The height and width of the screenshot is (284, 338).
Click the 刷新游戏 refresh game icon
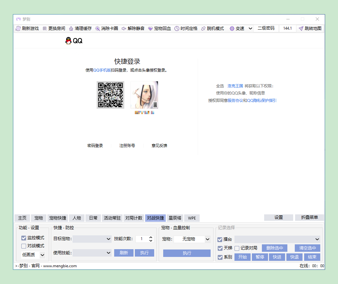18,29
